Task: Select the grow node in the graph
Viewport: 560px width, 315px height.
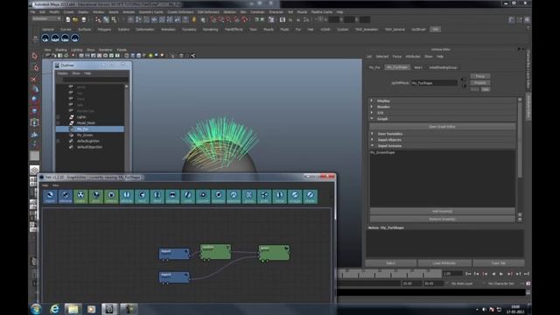Action: (x=274, y=253)
